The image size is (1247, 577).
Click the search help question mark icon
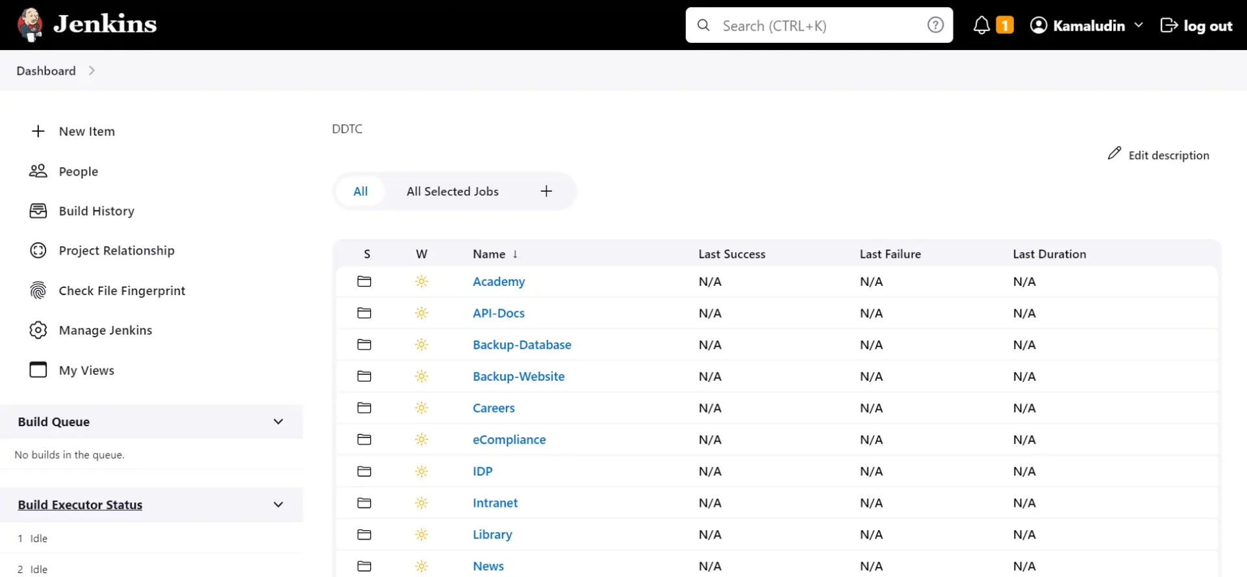coord(935,25)
